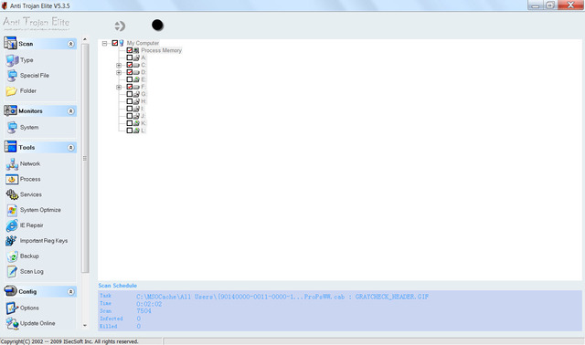Click the Scan Schedule heading
Image resolution: width=585 pixels, height=345 pixels.
coord(118,286)
